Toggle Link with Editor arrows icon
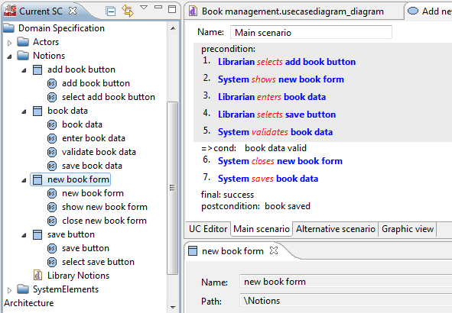Viewport: 452px width, 313px height. coord(128,11)
